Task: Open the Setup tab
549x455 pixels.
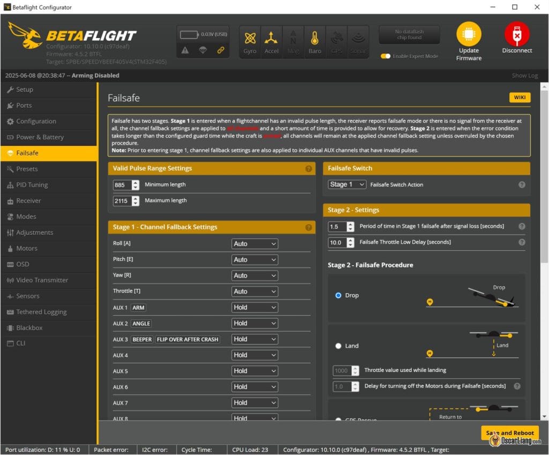Action: [x=49, y=89]
